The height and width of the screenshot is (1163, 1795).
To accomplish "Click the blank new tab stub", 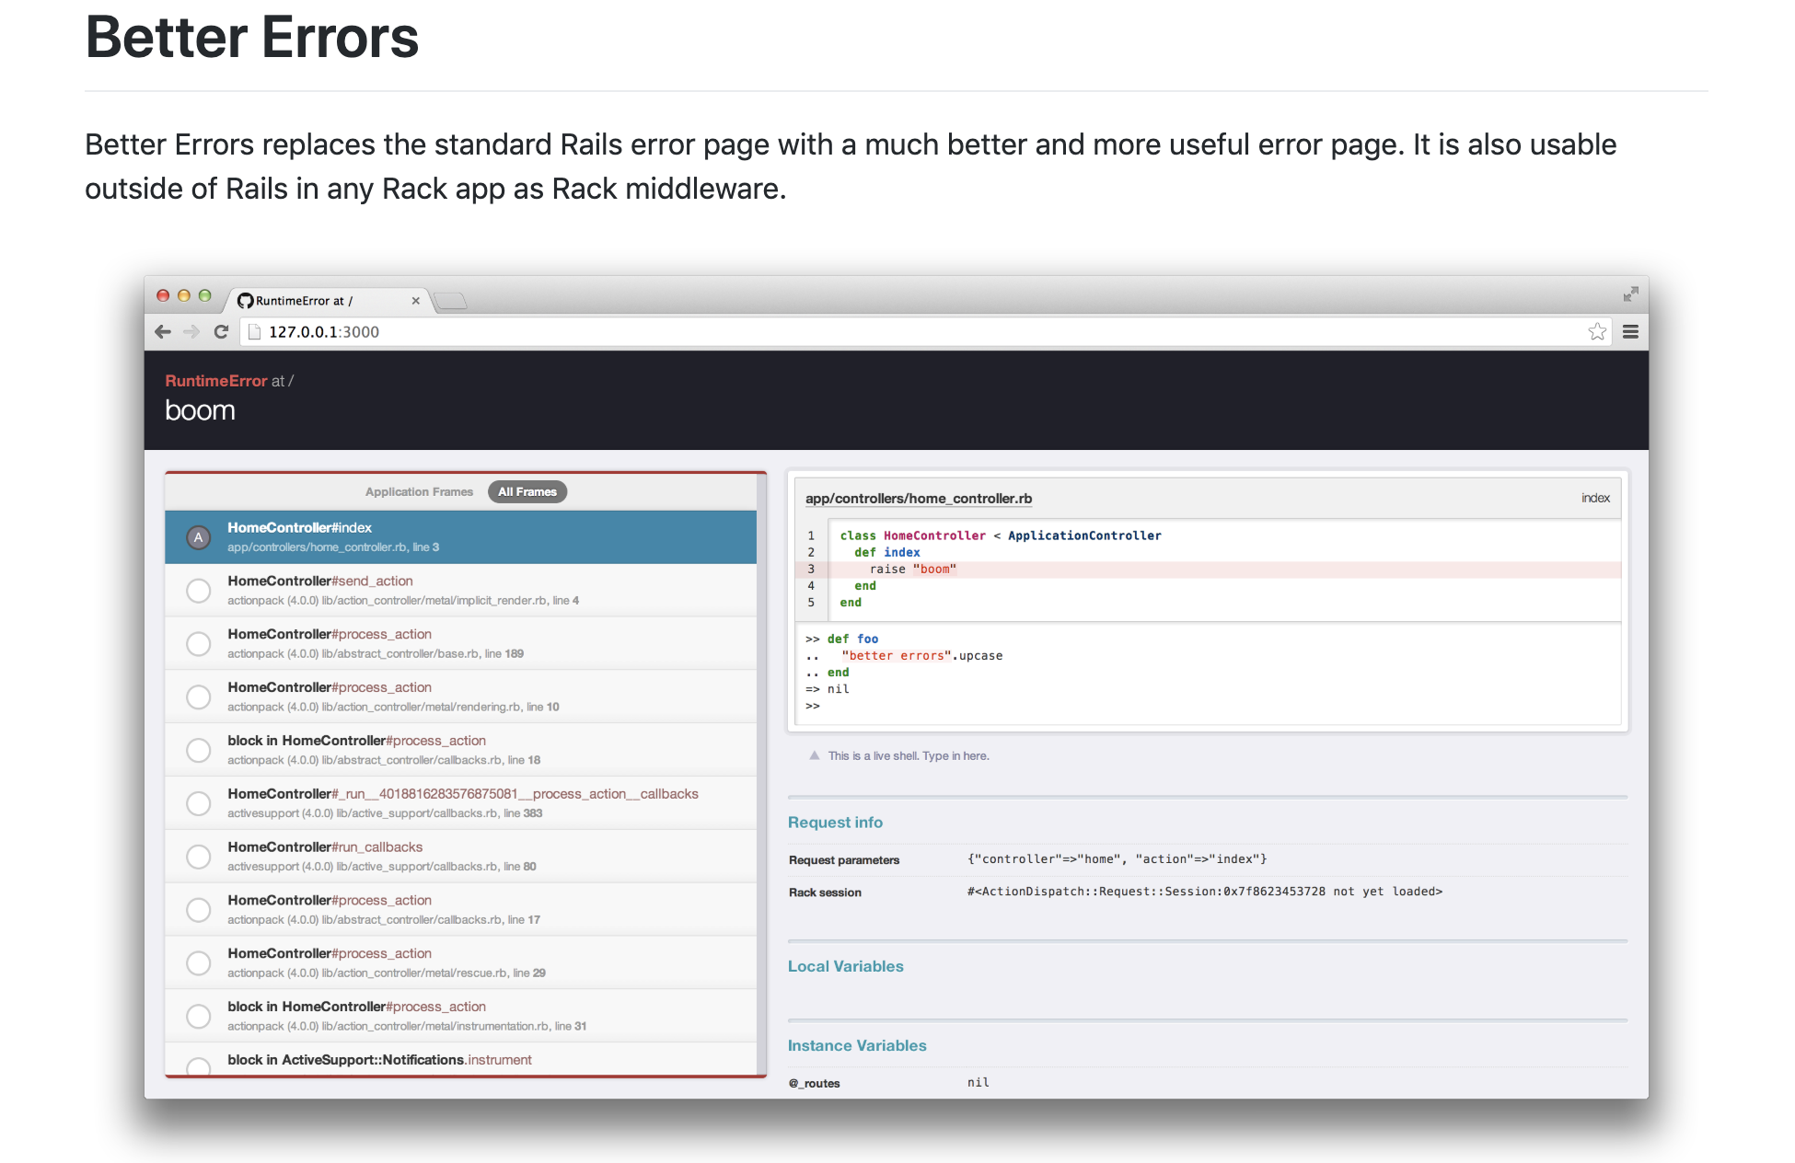I will pyautogui.click(x=450, y=300).
